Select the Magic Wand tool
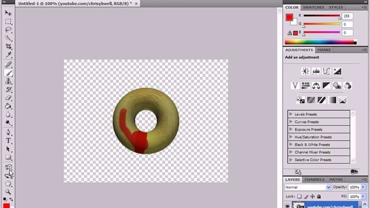 click(x=8, y=38)
